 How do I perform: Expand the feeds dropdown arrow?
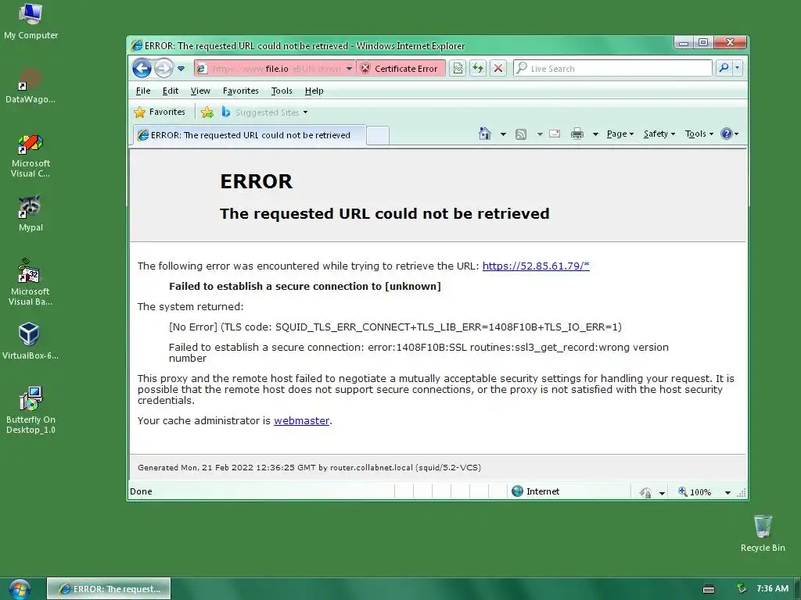(x=540, y=134)
